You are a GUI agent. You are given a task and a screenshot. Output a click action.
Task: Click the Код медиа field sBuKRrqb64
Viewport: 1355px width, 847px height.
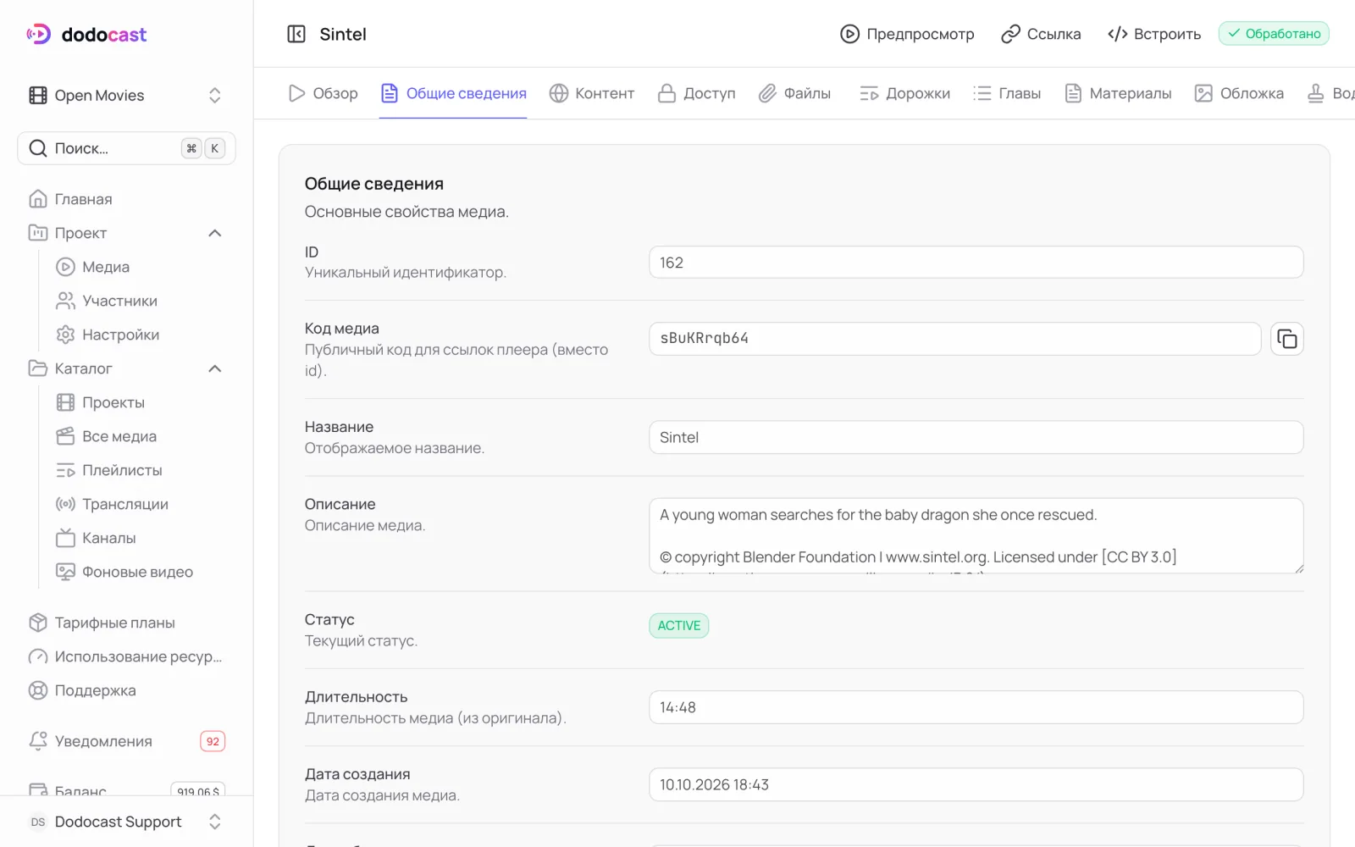[x=954, y=339]
